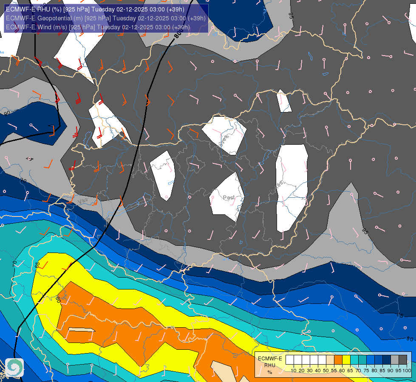Click the 65 humidity contour label
416x382 pixels.
tap(37, 265)
